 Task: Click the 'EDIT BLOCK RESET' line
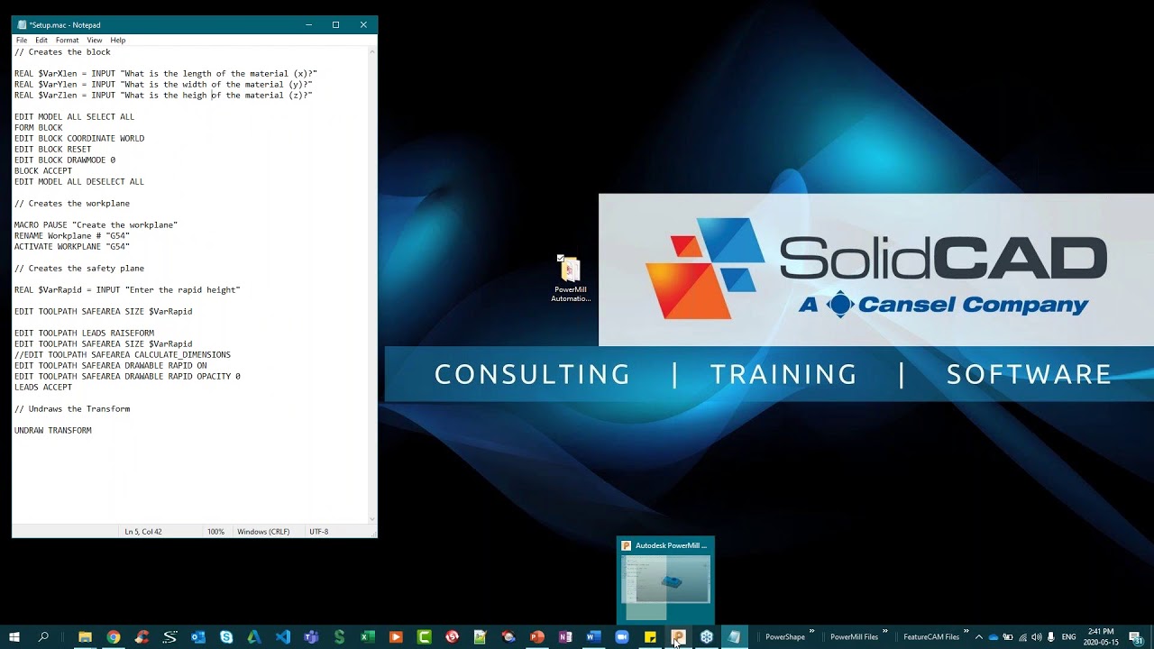point(53,149)
